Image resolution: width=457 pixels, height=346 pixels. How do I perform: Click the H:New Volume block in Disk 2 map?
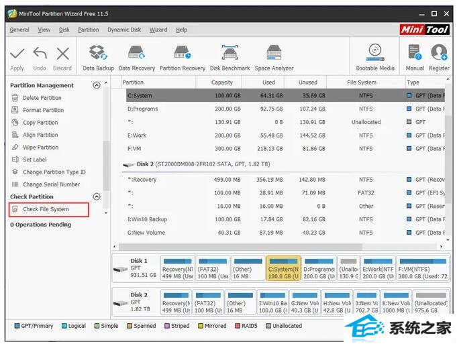337,302
